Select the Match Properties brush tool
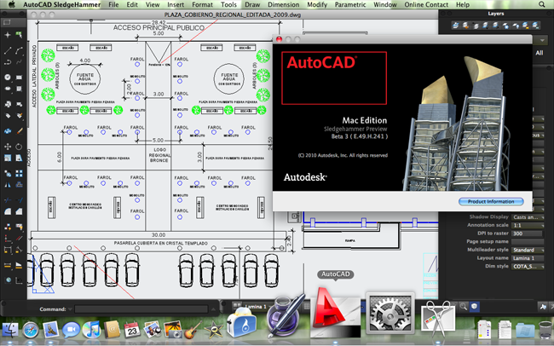This screenshot has height=346, width=554. [19, 131]
